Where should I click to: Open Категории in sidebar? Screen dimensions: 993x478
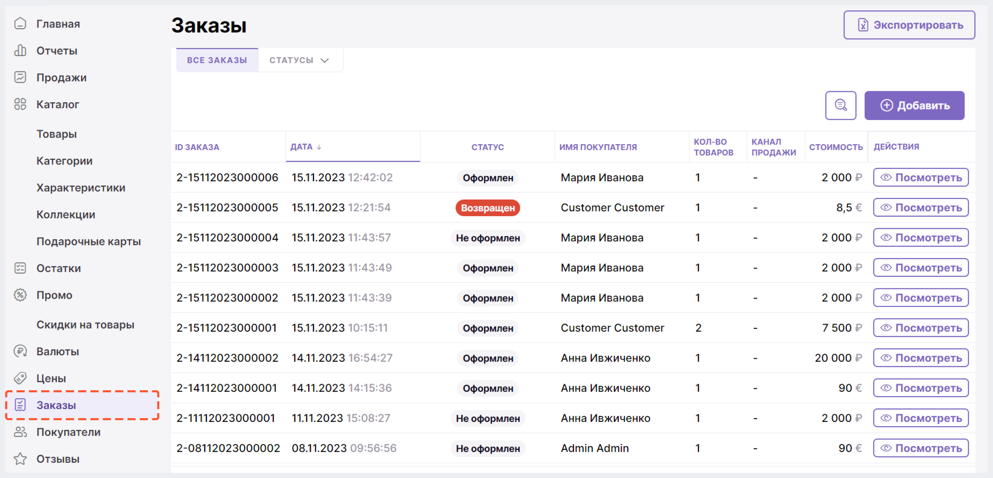click(x=64, y=161)
